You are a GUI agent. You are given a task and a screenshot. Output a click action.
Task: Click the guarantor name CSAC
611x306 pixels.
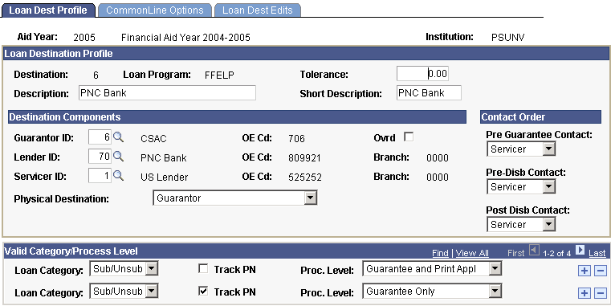(x=153, y=138)
